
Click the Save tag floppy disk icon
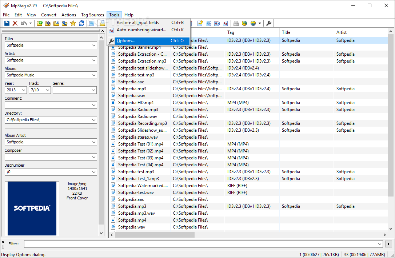tap(7, 23)
